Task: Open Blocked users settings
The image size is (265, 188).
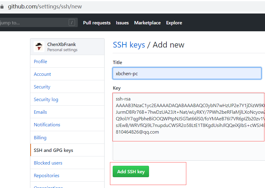Action: click(x=67, y=163)
